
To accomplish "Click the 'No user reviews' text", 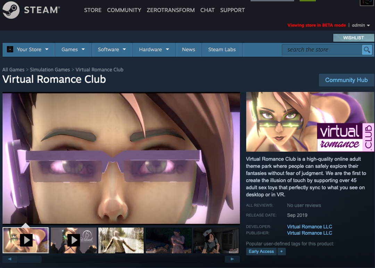I will pos(304,206).
